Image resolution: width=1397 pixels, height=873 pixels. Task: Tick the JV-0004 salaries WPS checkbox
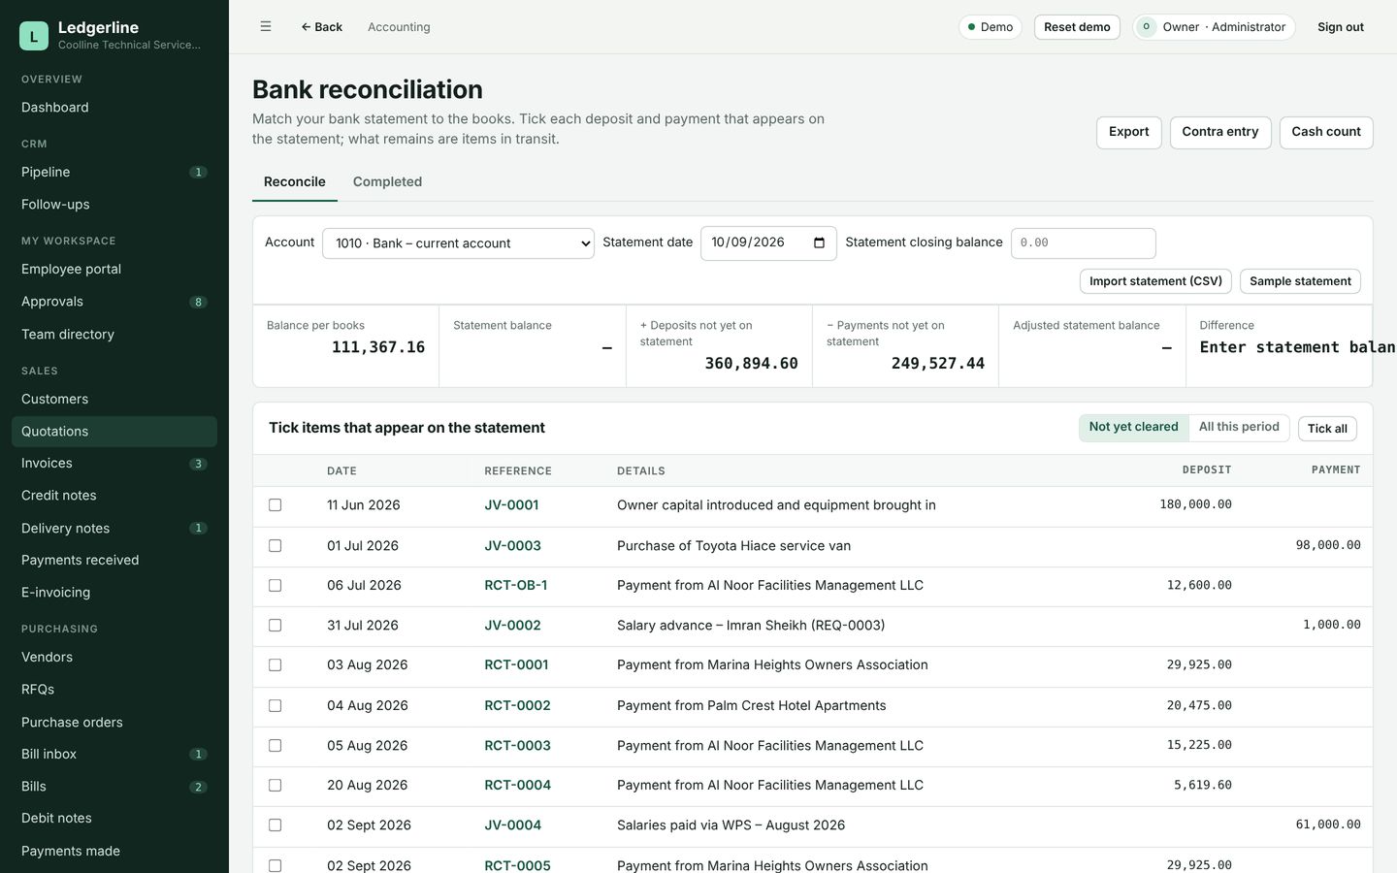[276, 825]
